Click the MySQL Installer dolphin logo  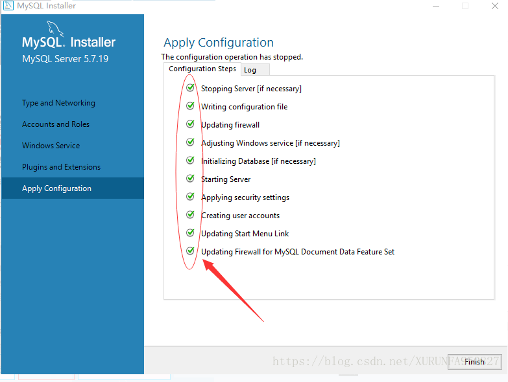point(56,28)
